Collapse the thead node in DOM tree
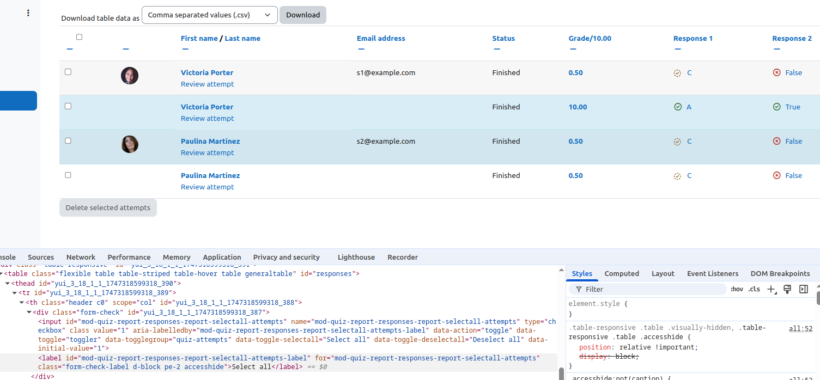 (x=7, y=284)
